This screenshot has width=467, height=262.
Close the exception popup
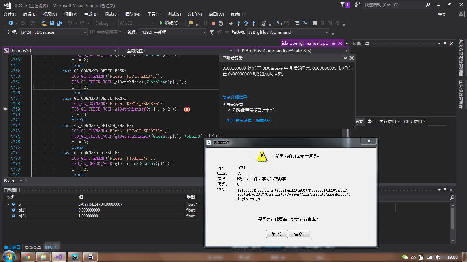pyautogui.click(x=351, y=58)
